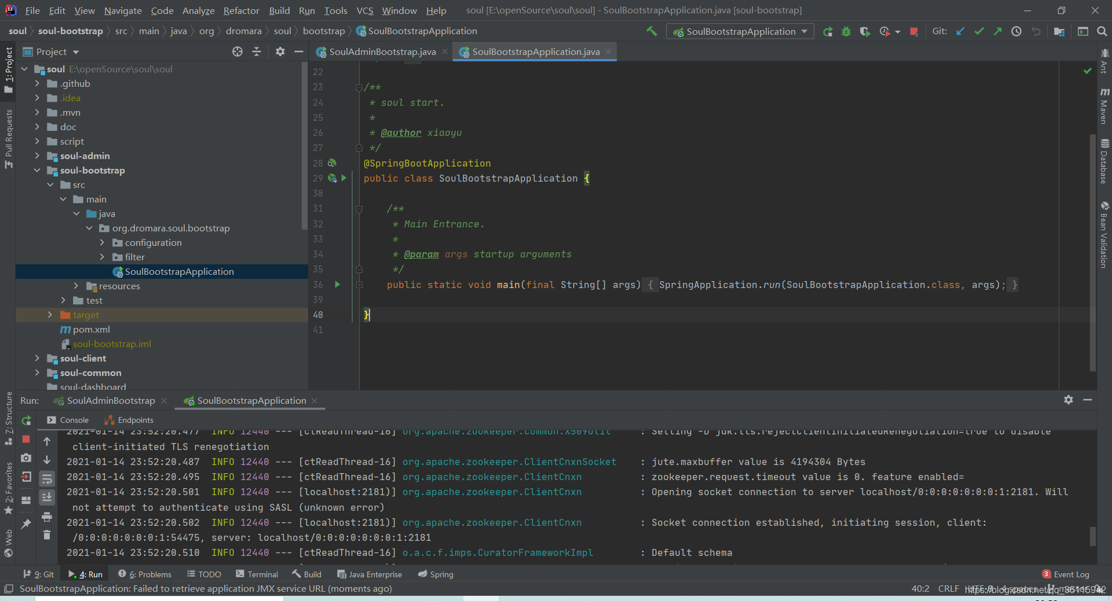Open the Terminal tool window

[257, 574]
